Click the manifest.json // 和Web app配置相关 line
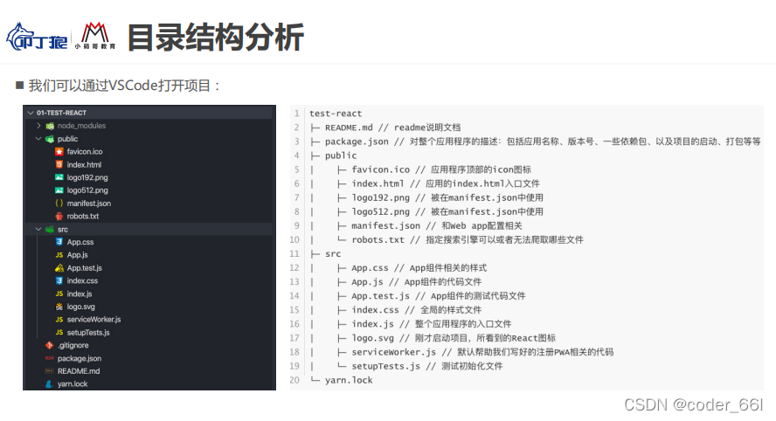Image resolution: width=776 pixels, height=421 pixels. [437, 225]
